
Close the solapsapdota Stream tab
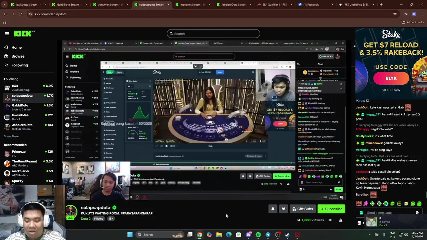pos(168,5)
